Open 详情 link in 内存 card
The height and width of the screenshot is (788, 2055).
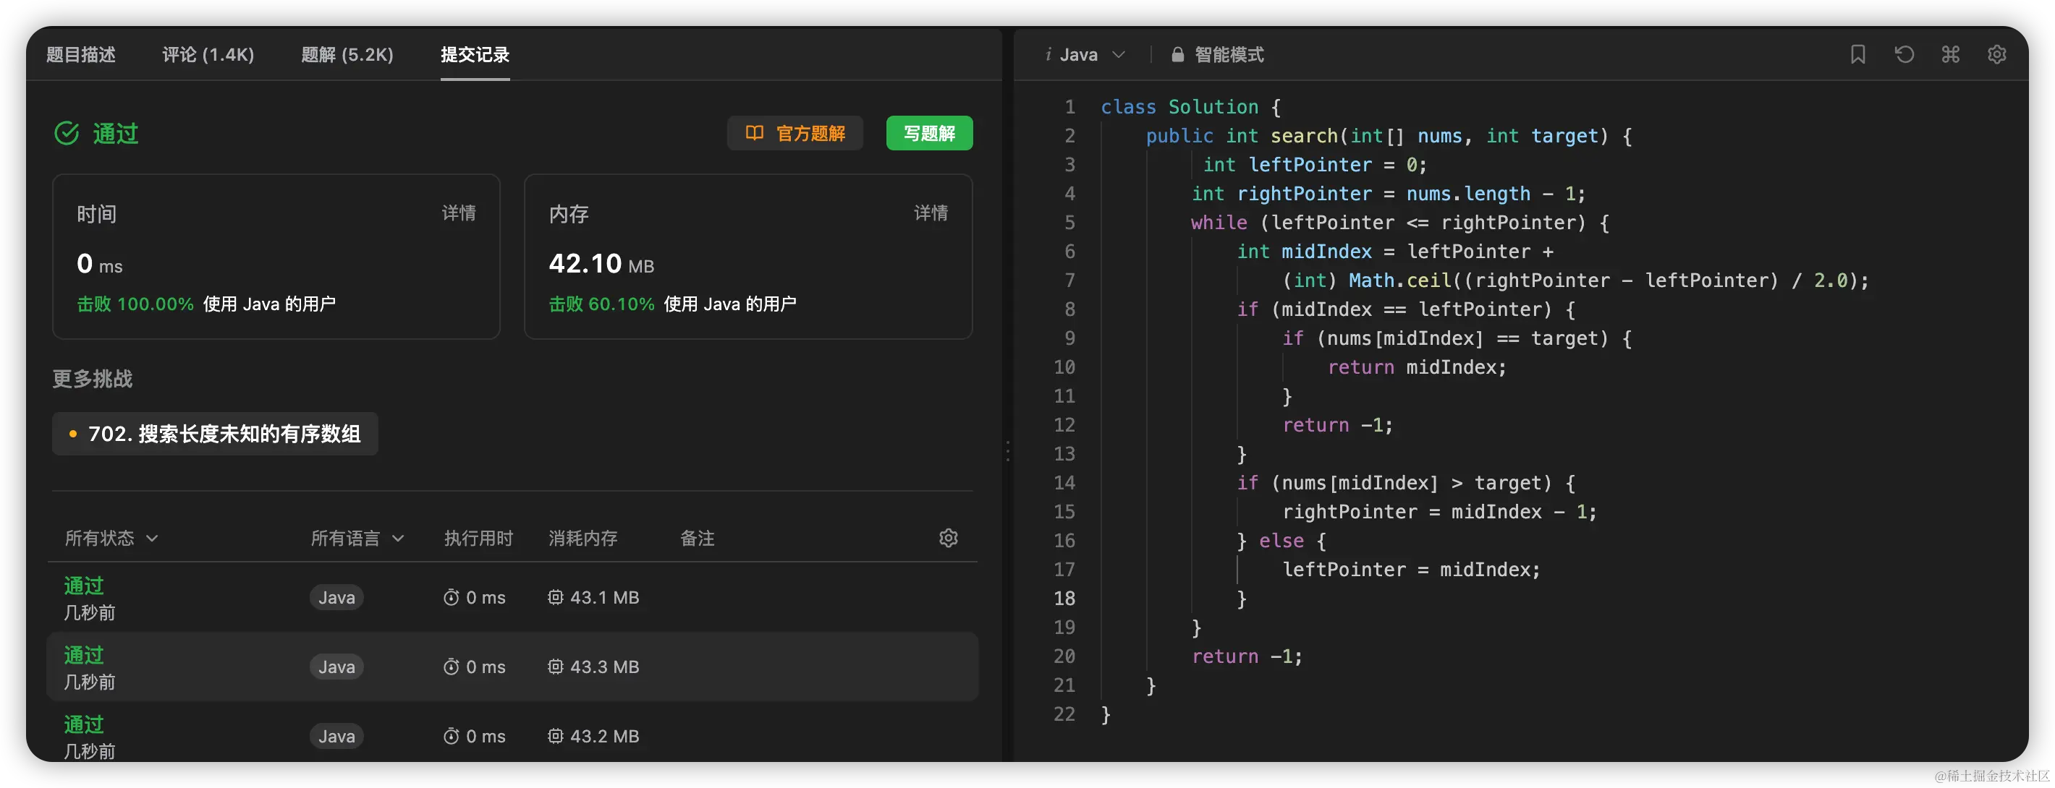tap(930, 213)
